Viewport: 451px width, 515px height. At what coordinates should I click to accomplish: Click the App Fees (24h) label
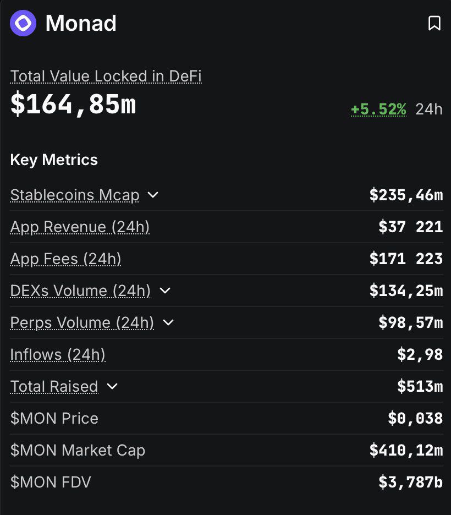[65, 259]
